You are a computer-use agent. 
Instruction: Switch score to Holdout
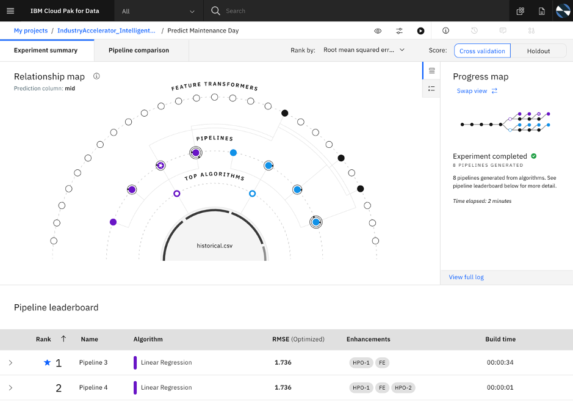pos(538,51)
